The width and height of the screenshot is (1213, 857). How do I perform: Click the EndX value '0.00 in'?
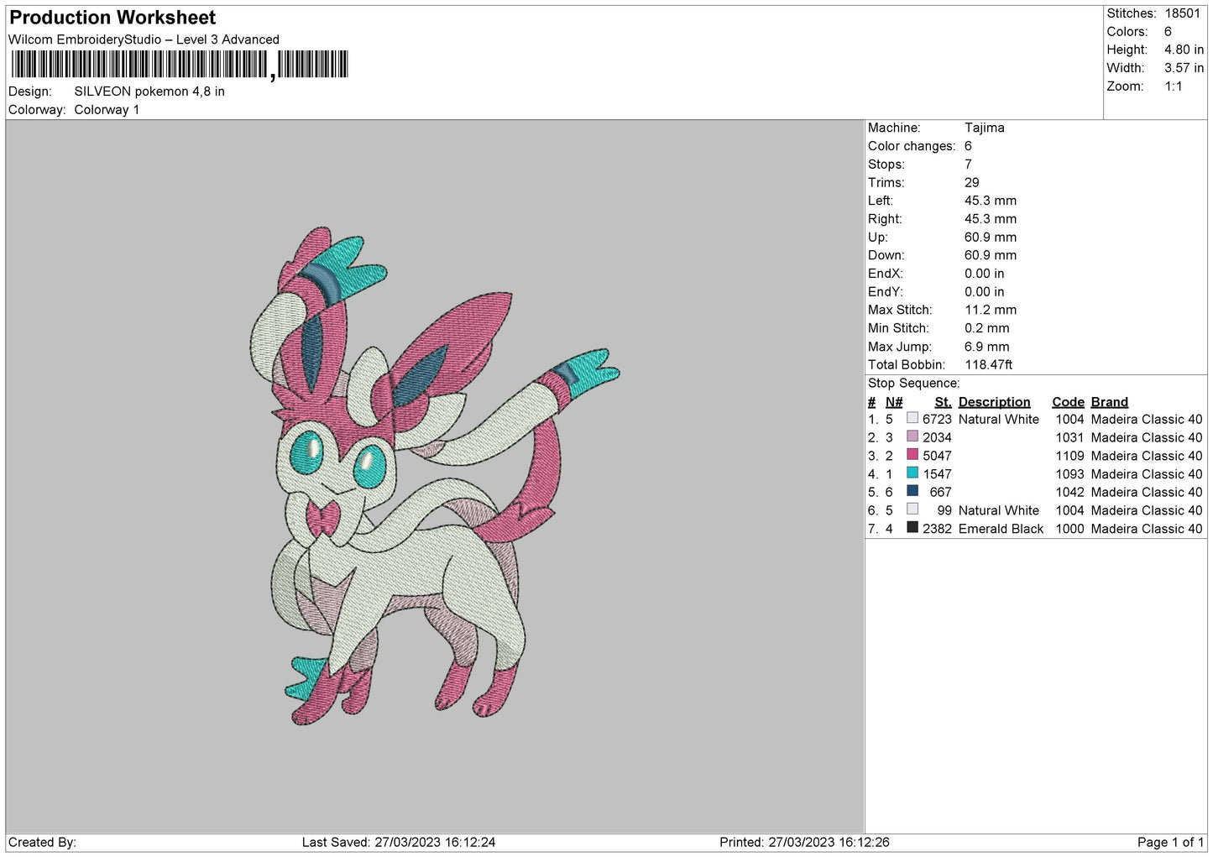(984, 274)
